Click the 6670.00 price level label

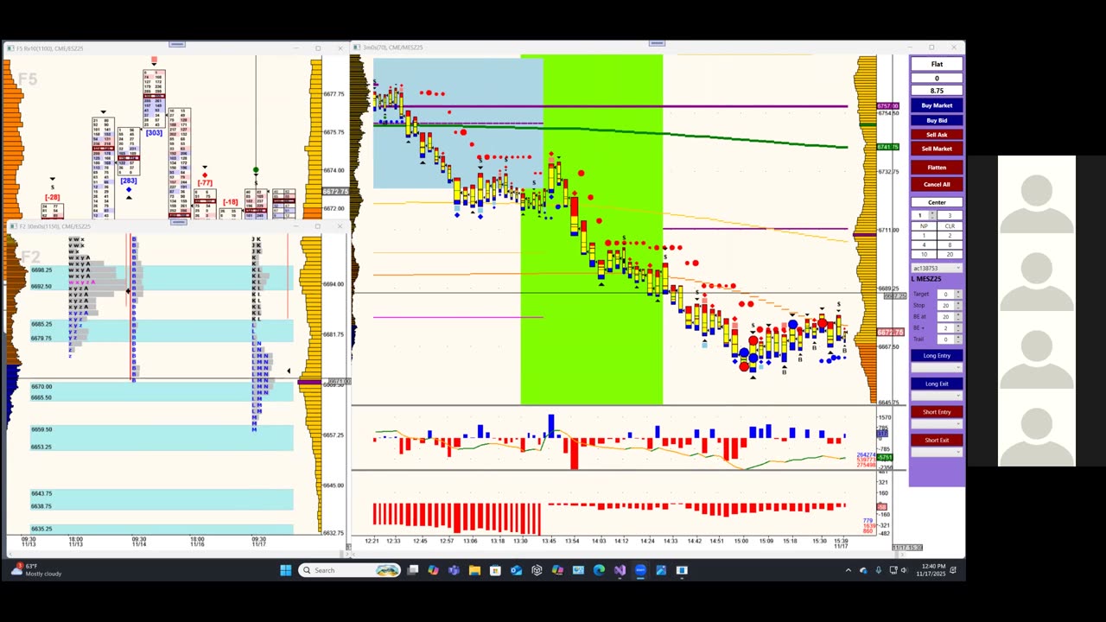(x=41, y=386)
